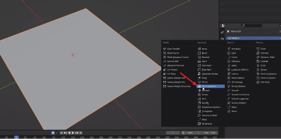Add the Armature modifier icon

coord(229,49)
